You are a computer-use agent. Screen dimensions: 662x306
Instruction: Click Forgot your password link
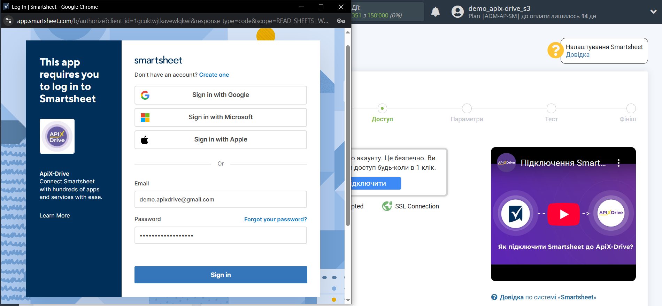[276, 219]
